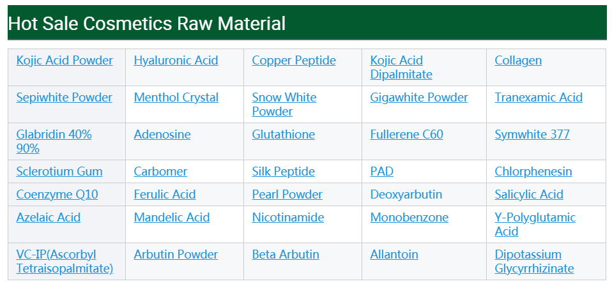Open the Salicylic Acid link
The image size is (612, 286).
[529, 195]
